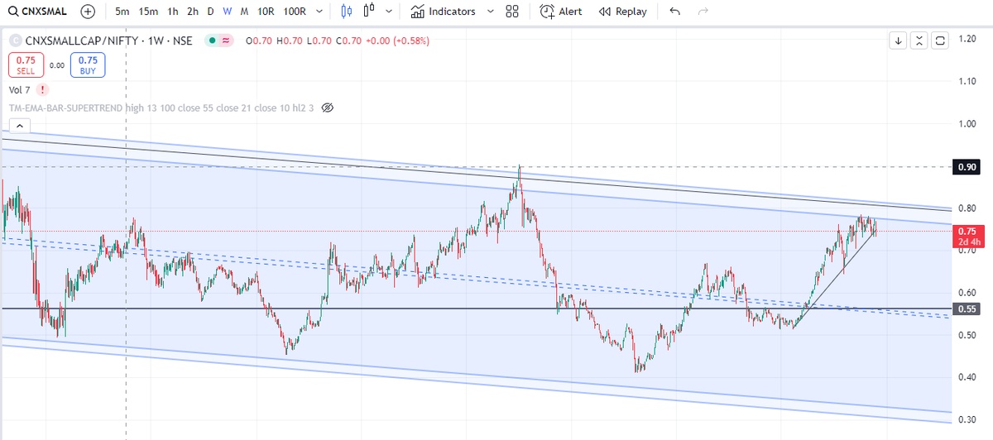Click the maximize pane button
The width and height of the screenshot is (993, 440).
[x=940, y=41]
